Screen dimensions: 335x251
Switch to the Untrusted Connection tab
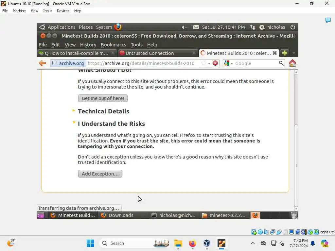tap(157, 53)
